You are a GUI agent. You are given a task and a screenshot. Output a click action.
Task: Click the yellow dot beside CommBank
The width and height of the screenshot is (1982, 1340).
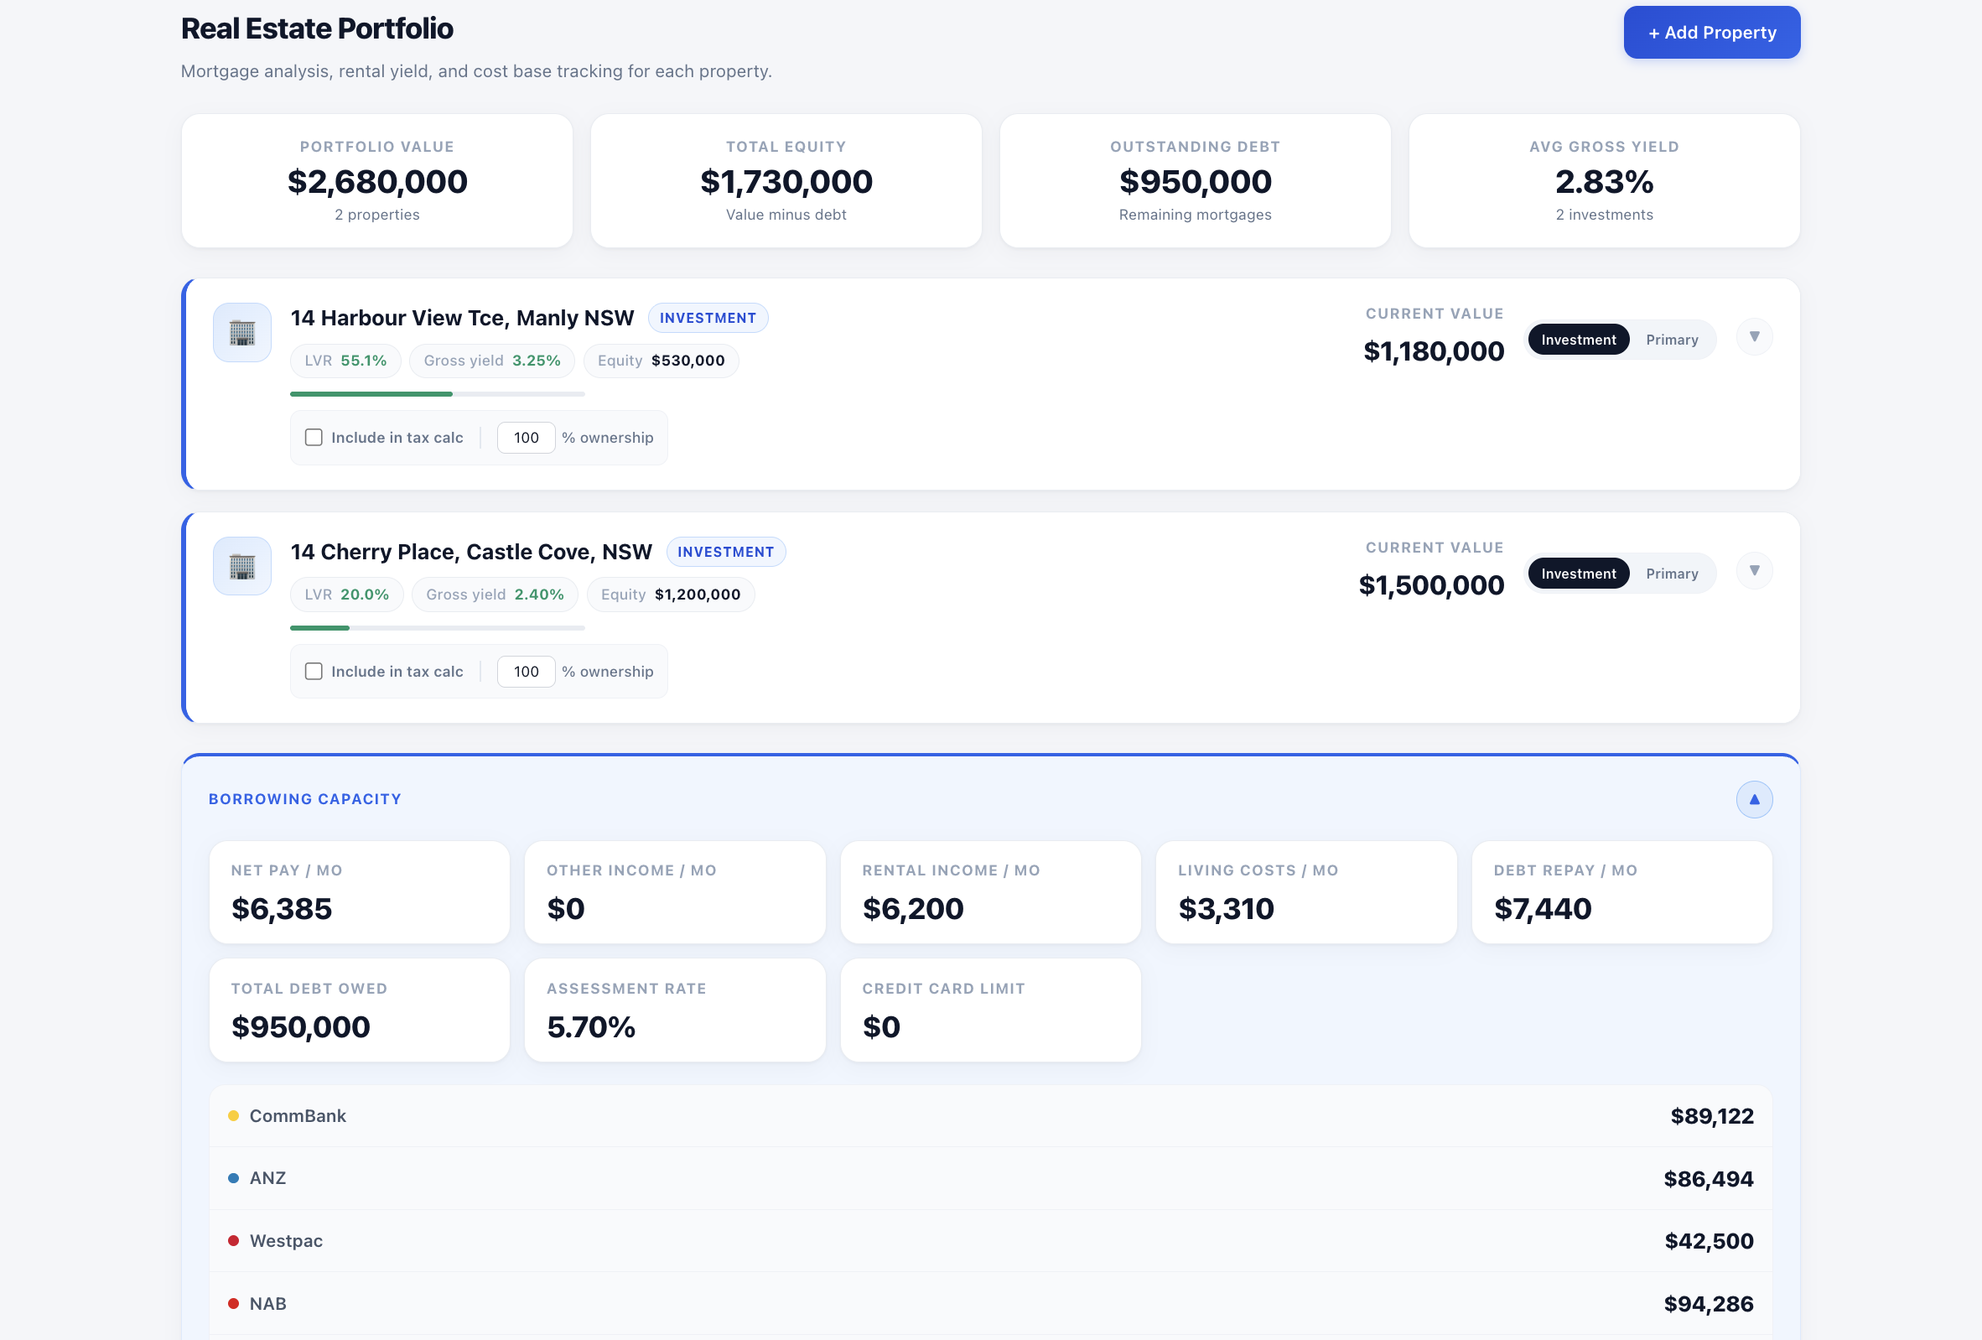click(233, 1115)
